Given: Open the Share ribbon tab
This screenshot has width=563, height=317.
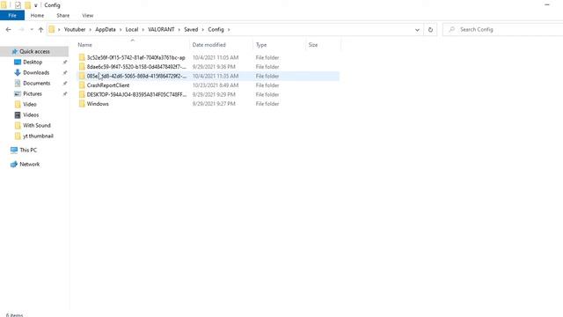Looking at the screenshot, I should [x=62, y=16].
